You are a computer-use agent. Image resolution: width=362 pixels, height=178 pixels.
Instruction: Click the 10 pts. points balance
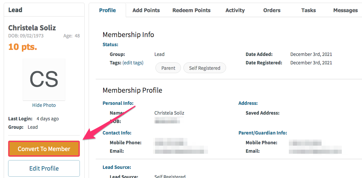tap(23, 47)
